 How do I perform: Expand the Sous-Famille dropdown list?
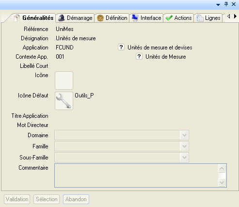point(184,157)
